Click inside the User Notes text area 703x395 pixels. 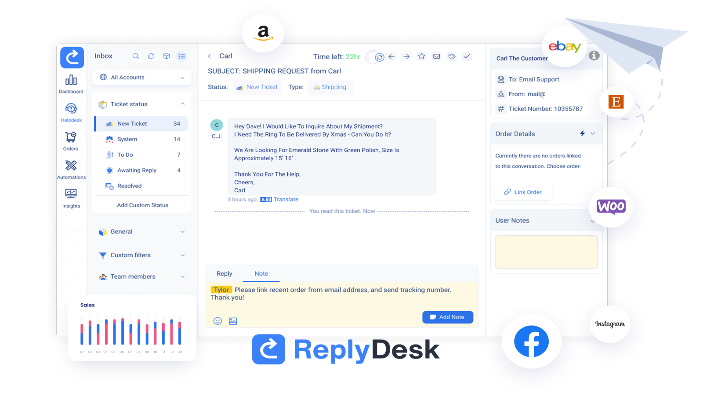[x=547, y=252]
